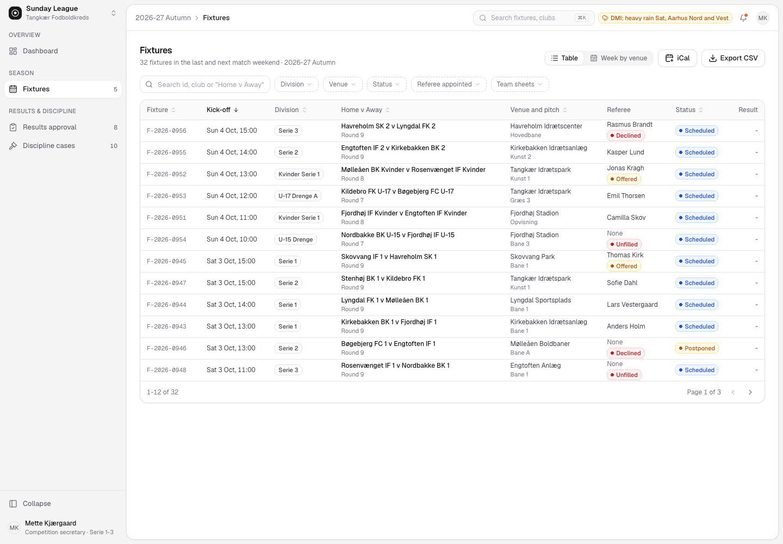Sort by Status column header

[x=689, y=110]
